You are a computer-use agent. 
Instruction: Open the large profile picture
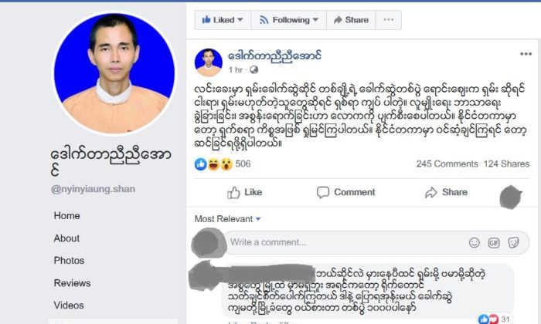(x=114, y=73)
